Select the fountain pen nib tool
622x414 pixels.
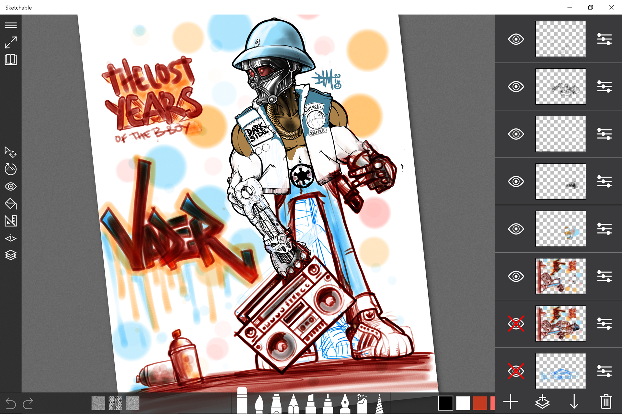345,403
